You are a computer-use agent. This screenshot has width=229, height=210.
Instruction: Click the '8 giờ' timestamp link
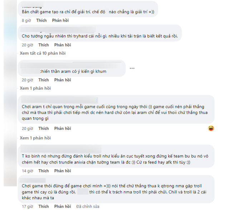point(26,20)
